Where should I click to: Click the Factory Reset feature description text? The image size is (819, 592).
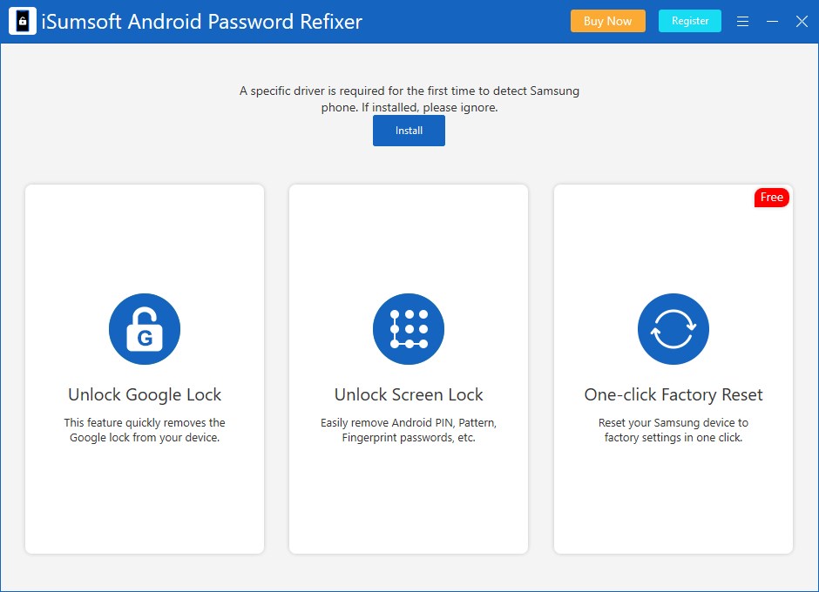(x=673, y=430)
